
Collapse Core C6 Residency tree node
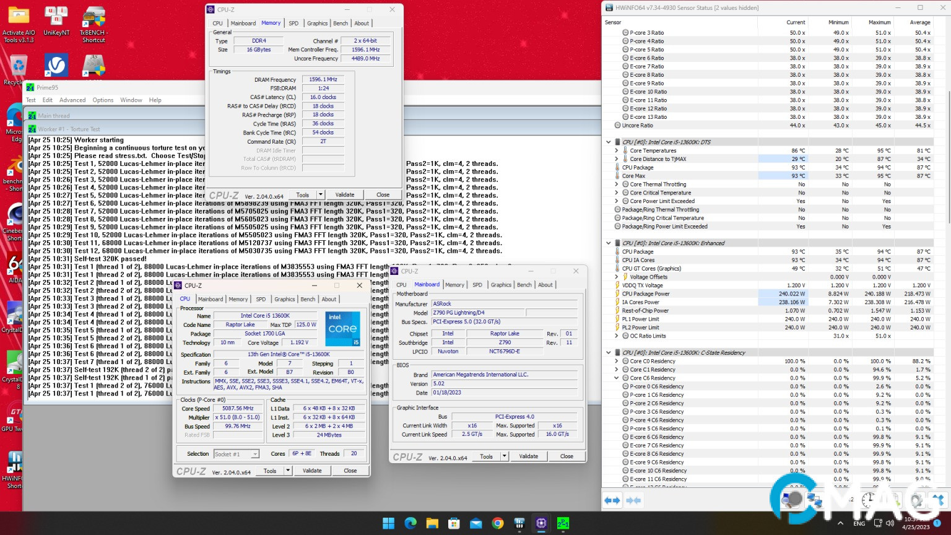click(x=617, y=378)
